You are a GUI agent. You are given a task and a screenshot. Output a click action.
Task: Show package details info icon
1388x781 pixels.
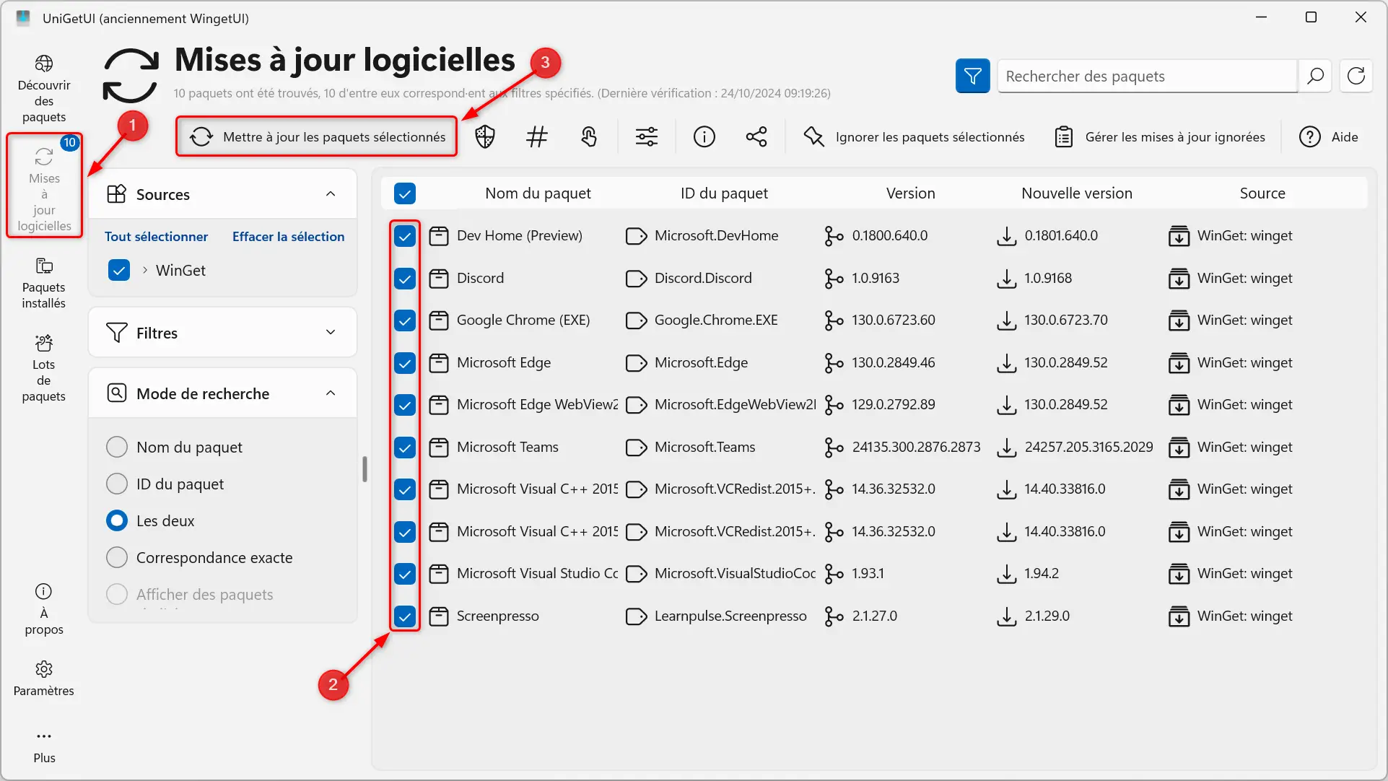[704, 136]
